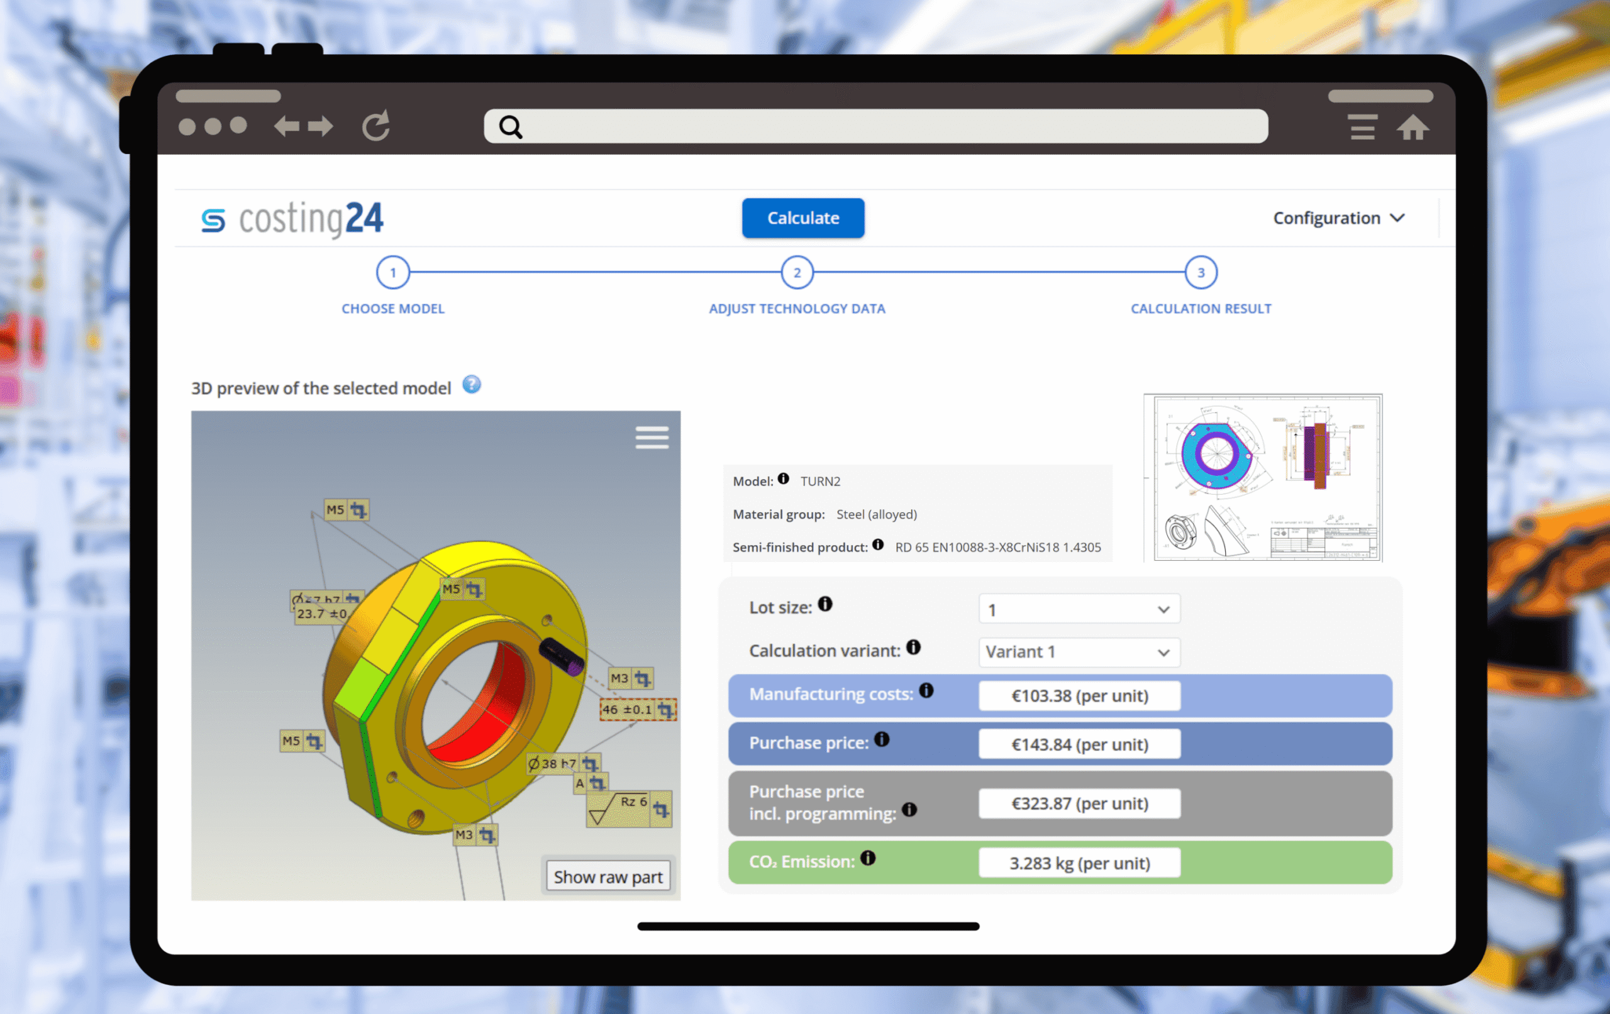Click the Steel (alloyed) material group text
The image size is (1610, 1014).
point(877,514)
